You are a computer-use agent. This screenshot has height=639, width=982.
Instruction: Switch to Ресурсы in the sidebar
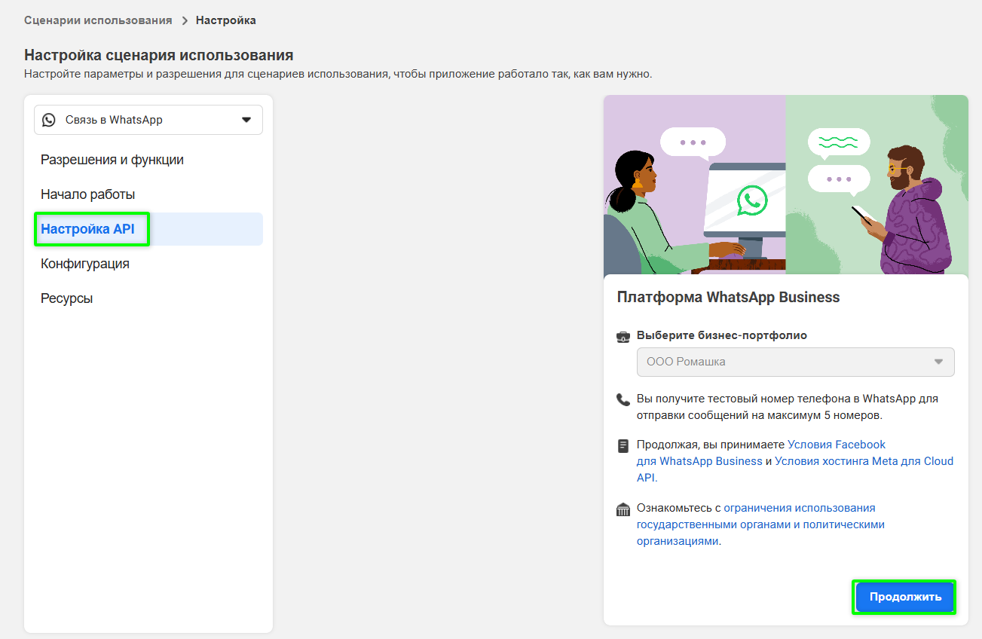[67, 298]
